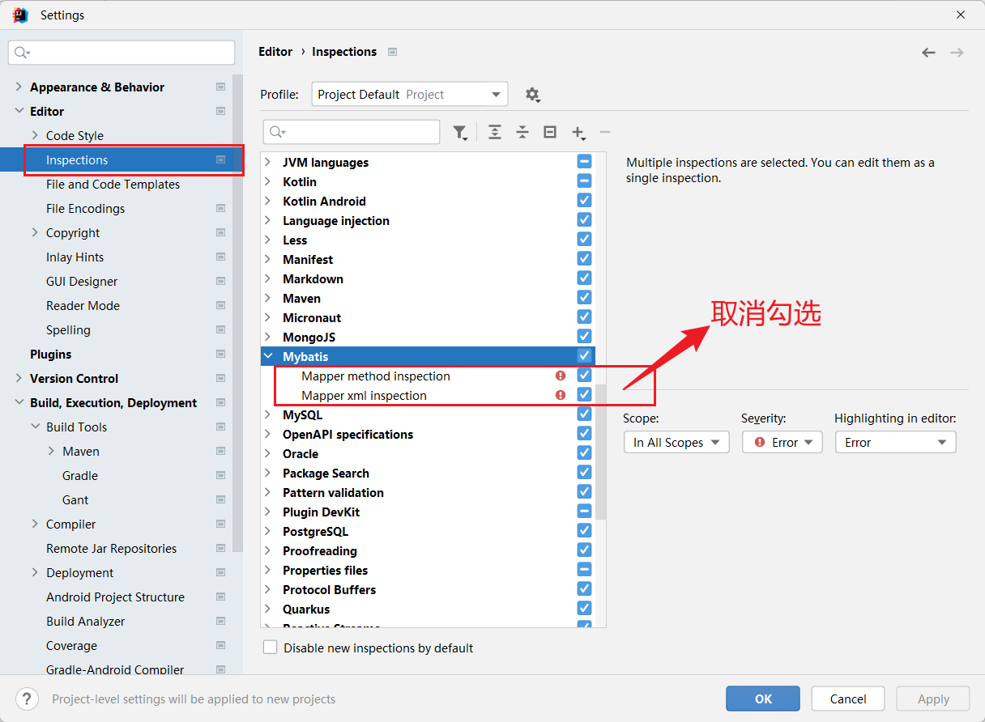
Task: Click the reset to empty square icon
Action: (x=550, y=132)
